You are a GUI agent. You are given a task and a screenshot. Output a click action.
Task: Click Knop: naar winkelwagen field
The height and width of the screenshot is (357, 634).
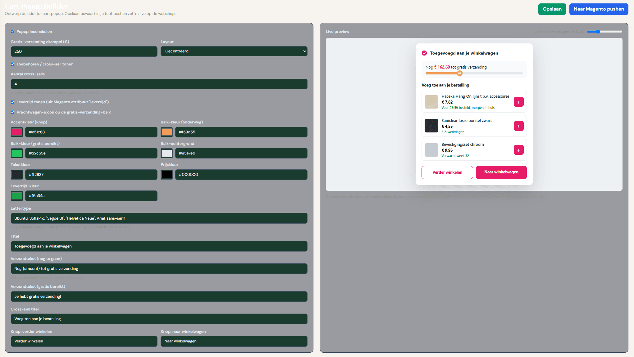pos(234,341)
